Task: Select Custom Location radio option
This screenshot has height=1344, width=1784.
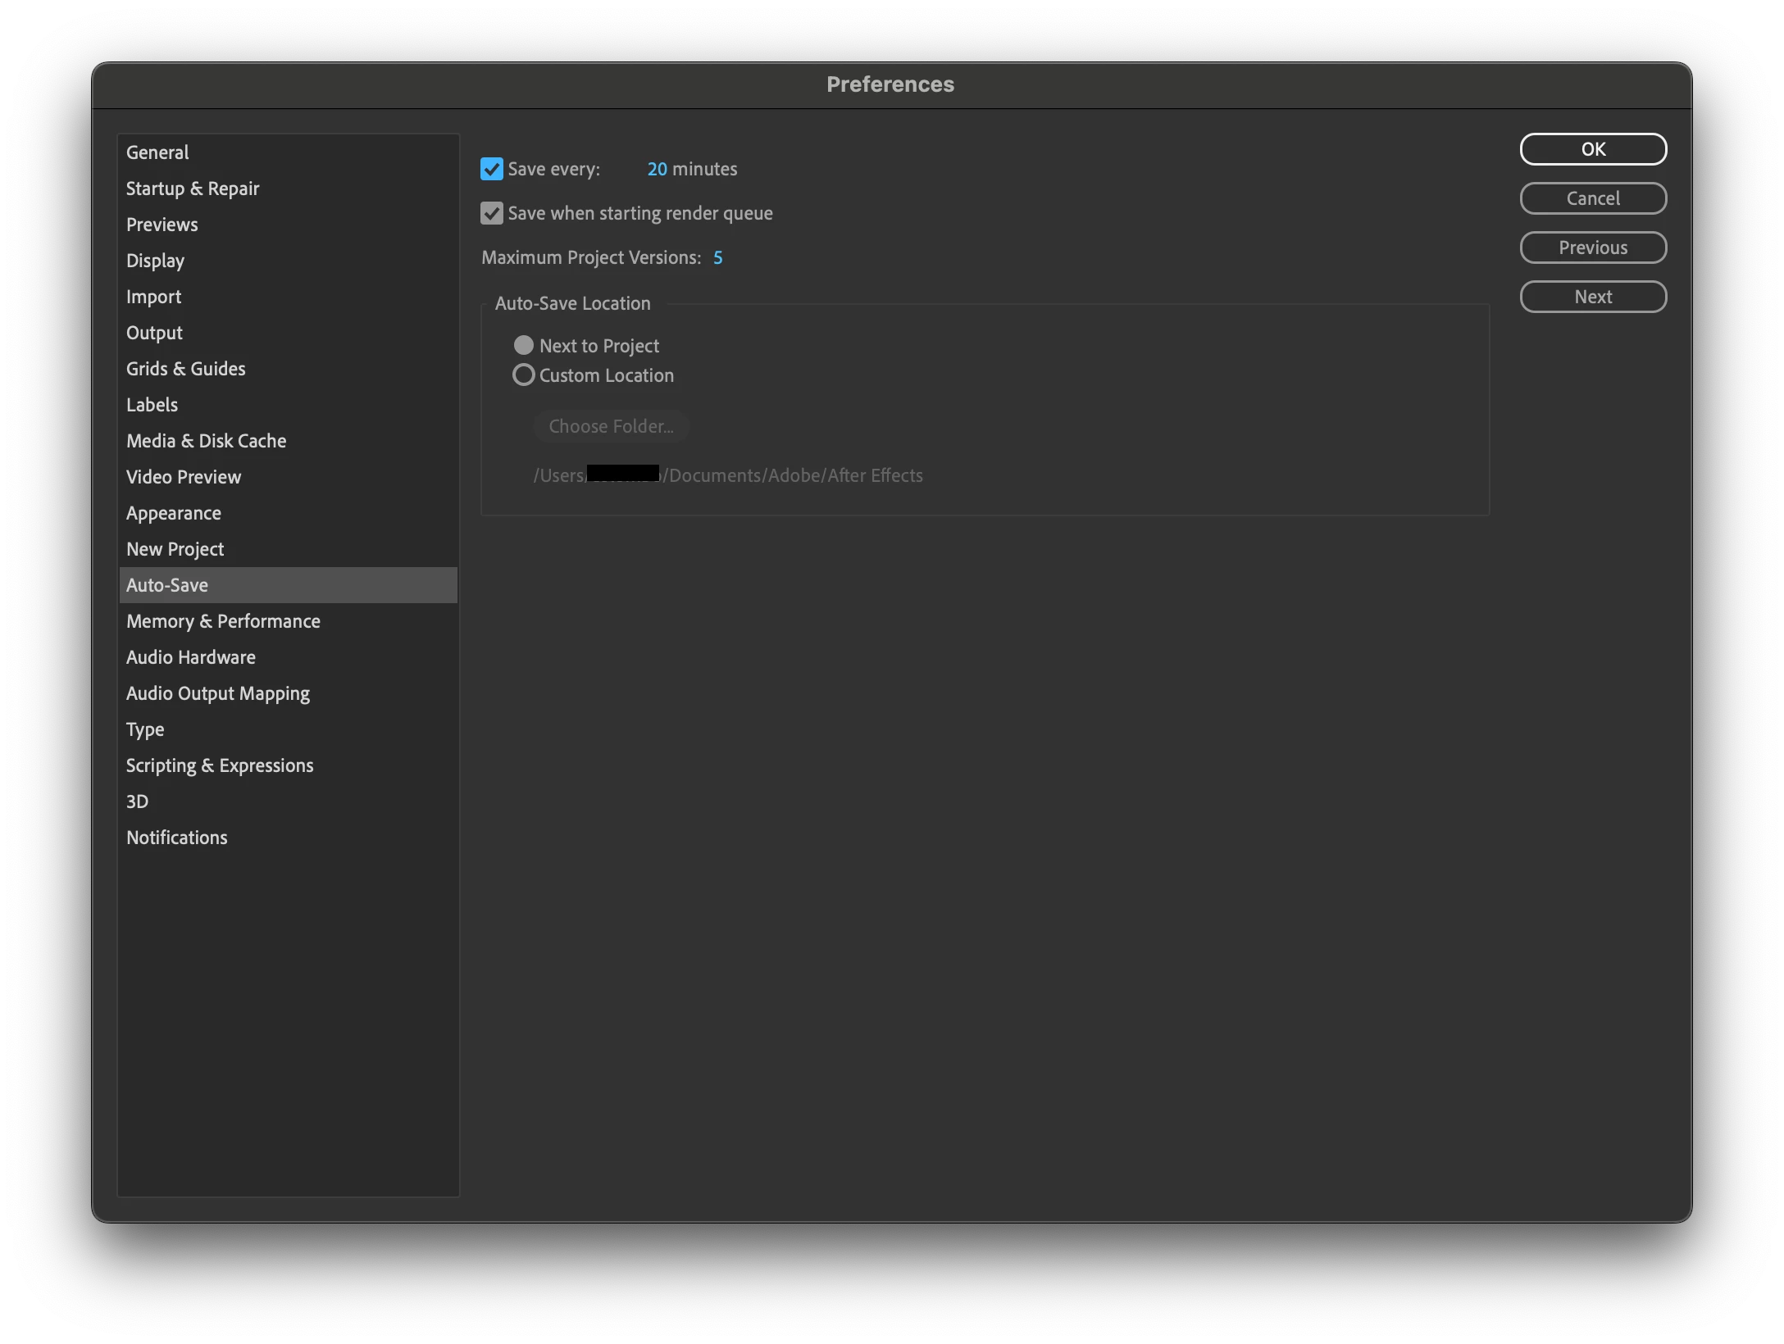Action: 524,375
